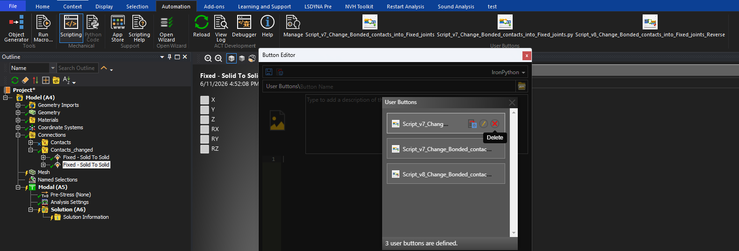Check the RY degree-of-freedom box
The height and width of the screenshot is (251, 739).
click(x=204, y=139)
